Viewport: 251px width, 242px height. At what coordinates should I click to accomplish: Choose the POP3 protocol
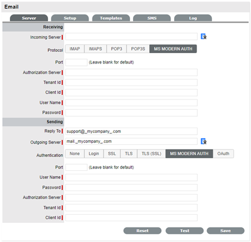pyautogui.click(x=116, y=49)
